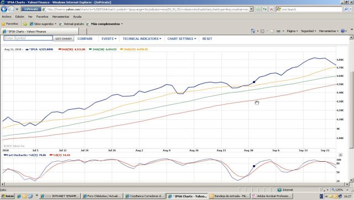Click the Home page icon in command bar
This screenshot has width=354, height=200.
click(x=253, y=31)
